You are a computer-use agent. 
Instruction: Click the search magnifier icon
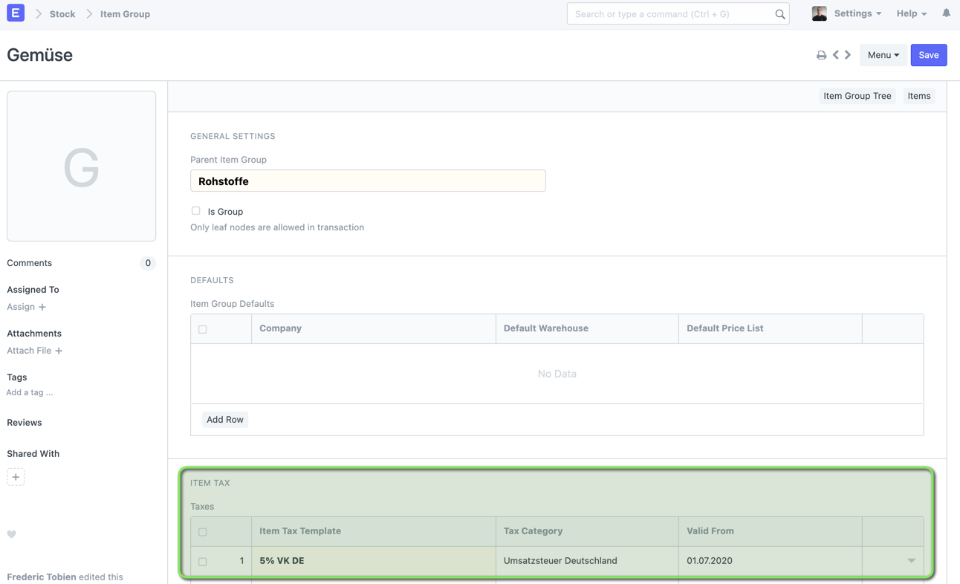point(779,14)
